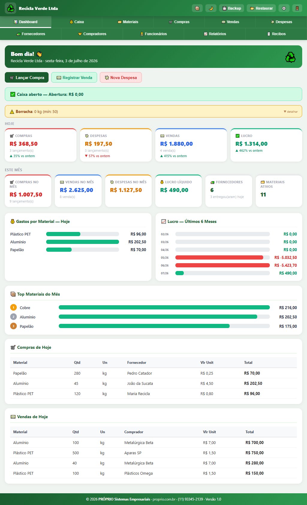
Task: Click the Restaurar button
Action: [261, 8]
